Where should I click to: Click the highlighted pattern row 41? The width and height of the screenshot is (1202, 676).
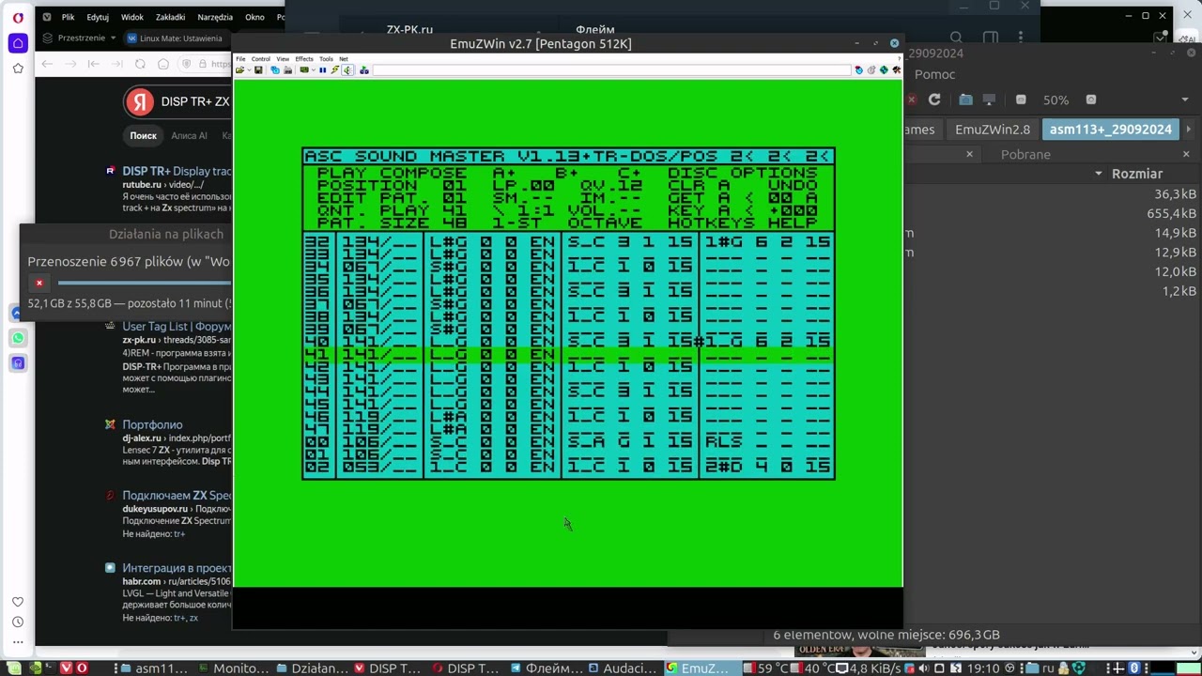(568, 355)
